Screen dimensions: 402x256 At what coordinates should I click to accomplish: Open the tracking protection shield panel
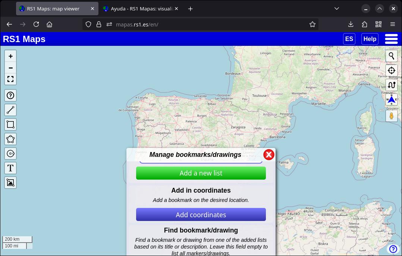(x=88, y=24)
